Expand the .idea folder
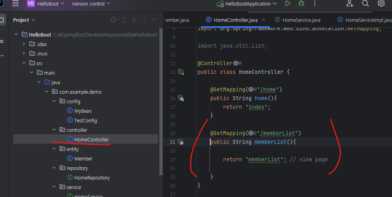This screenshot has height=197, width=392. tap(24, 44)
